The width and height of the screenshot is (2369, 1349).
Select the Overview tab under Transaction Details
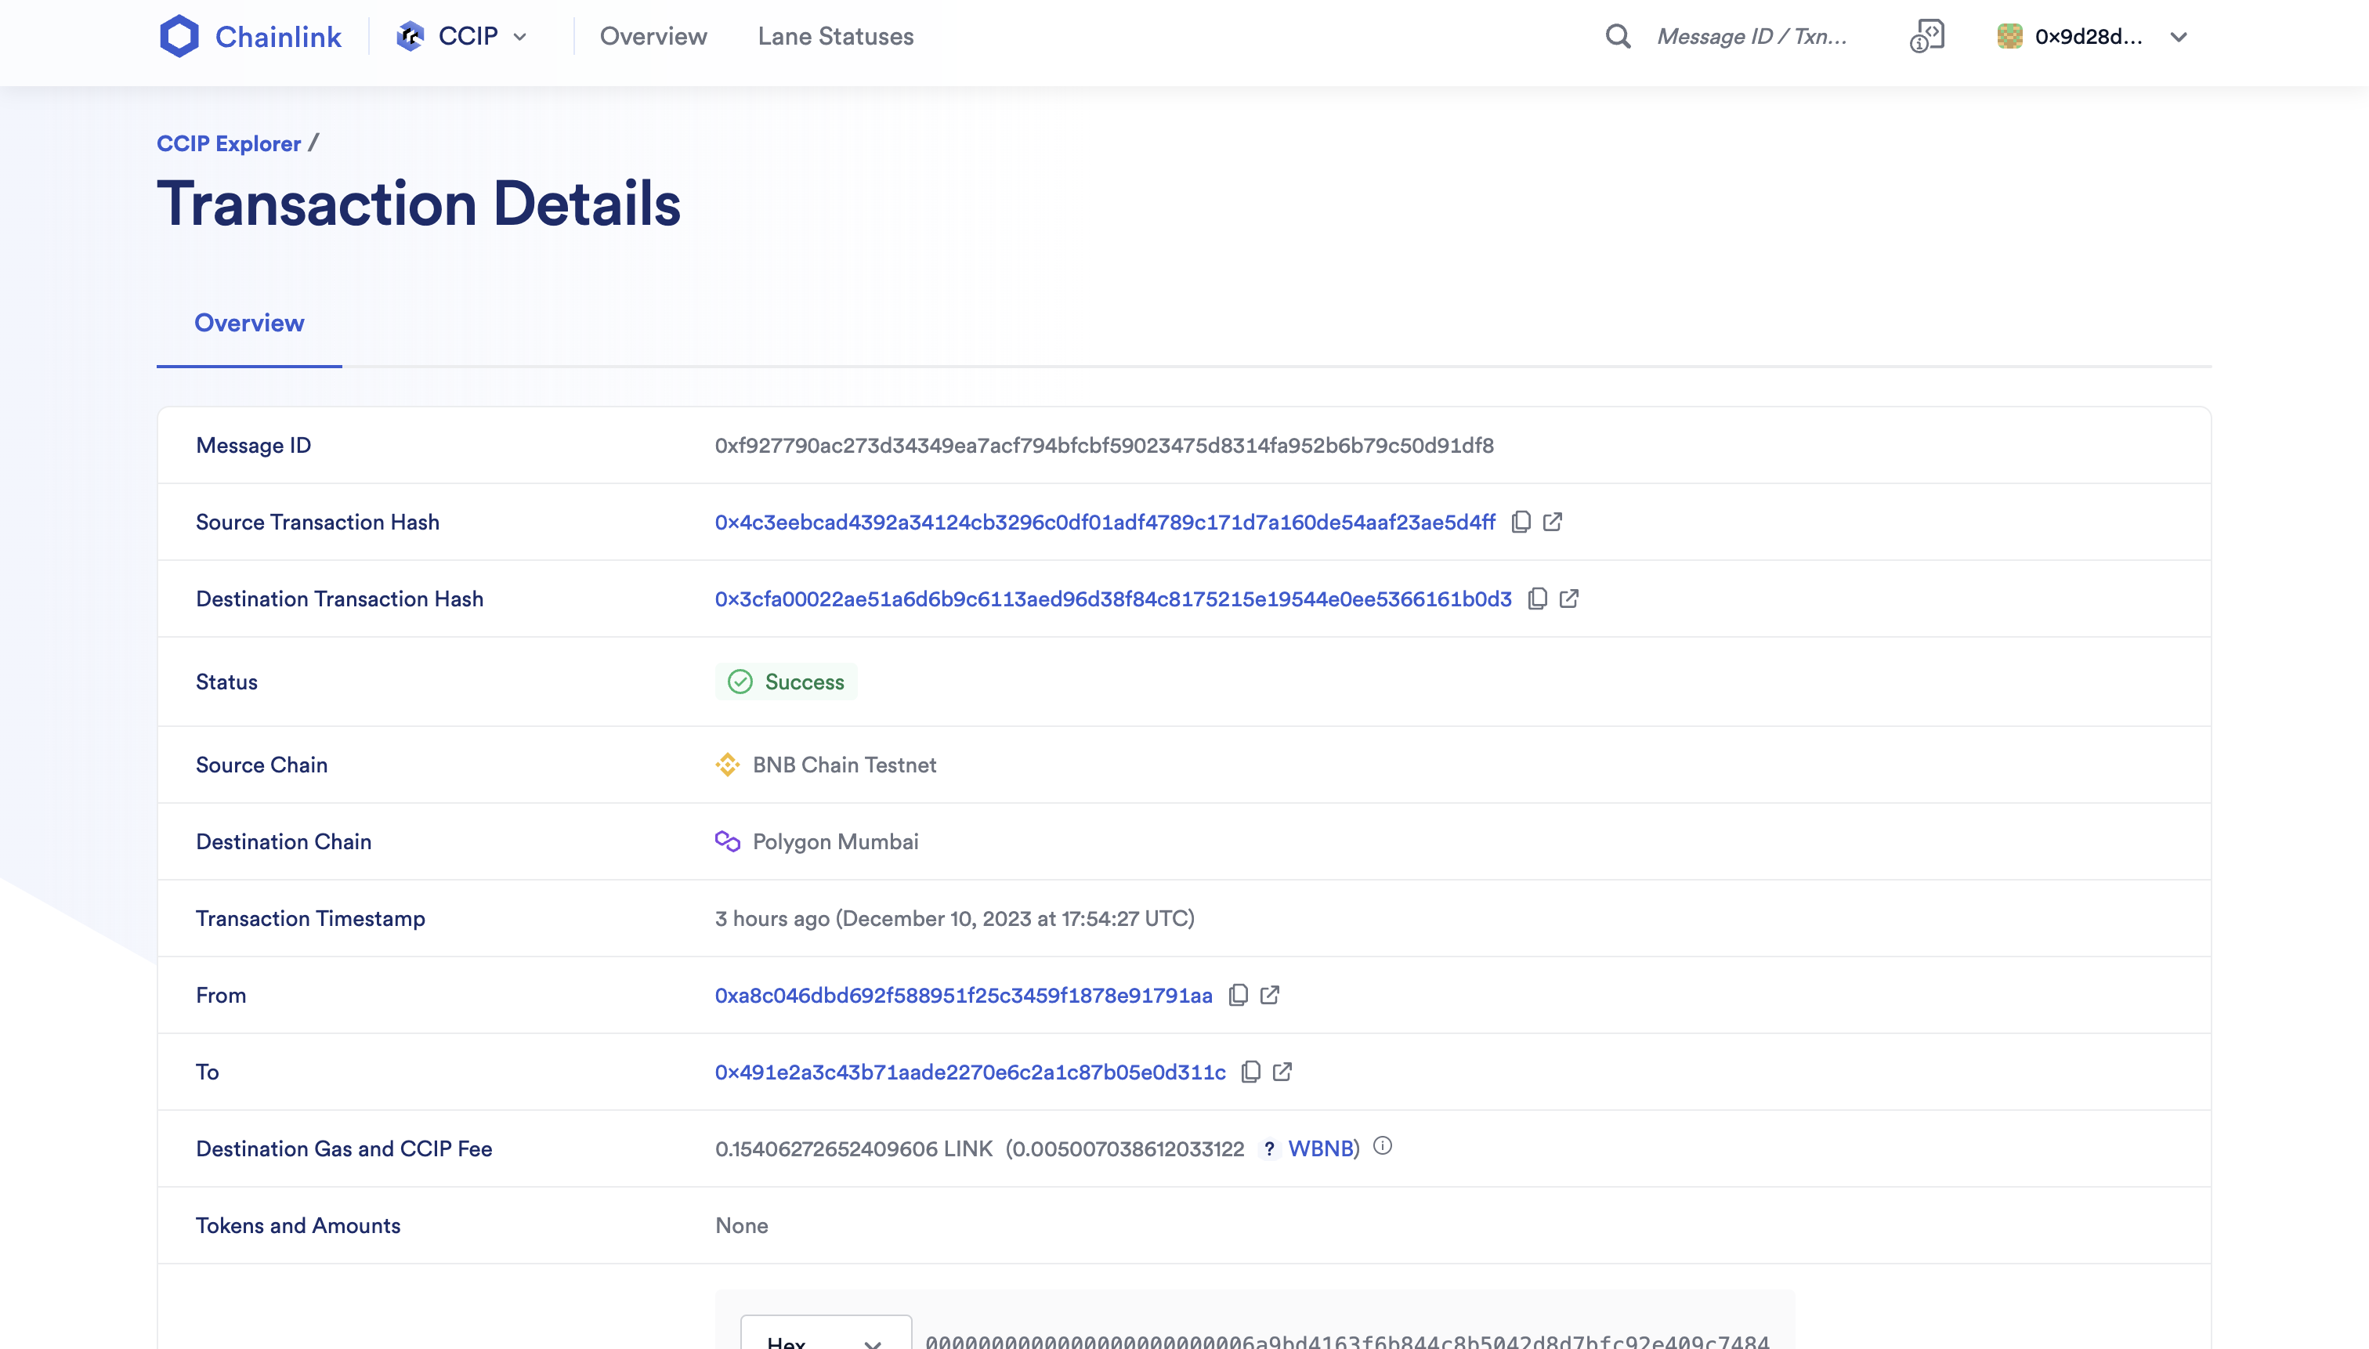point(248,323)
